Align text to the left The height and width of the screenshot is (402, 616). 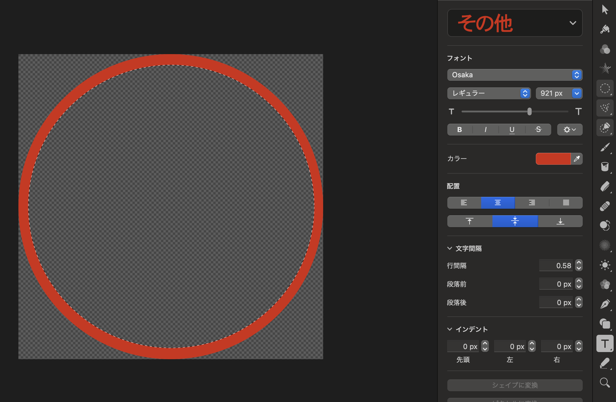[x=464, y=203]
